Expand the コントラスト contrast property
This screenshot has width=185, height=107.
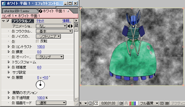(9, 47)
